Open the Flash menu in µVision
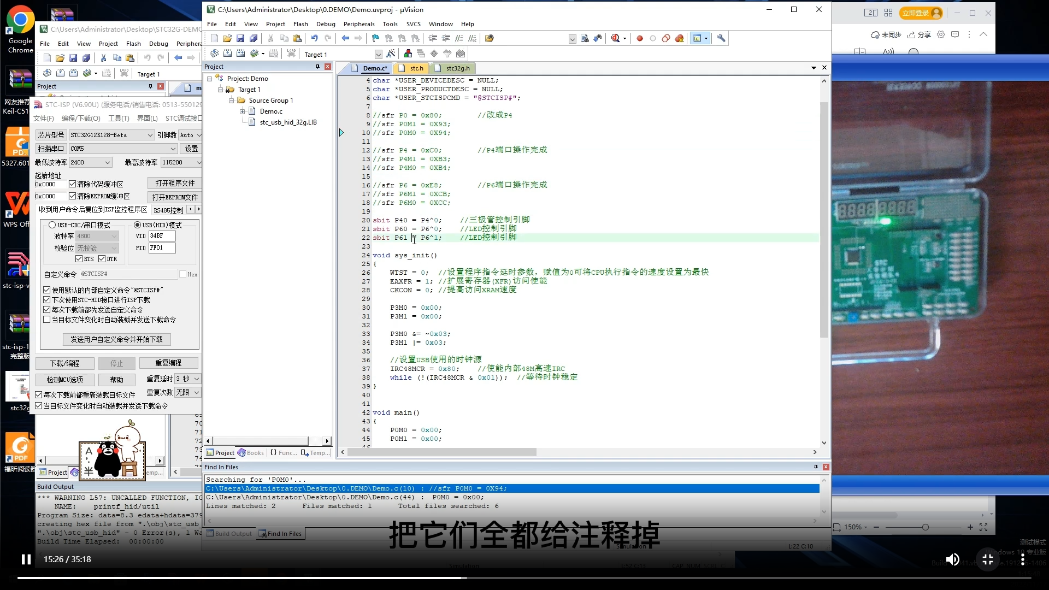This screenshot has width=1049, height=590. (300, 24)
